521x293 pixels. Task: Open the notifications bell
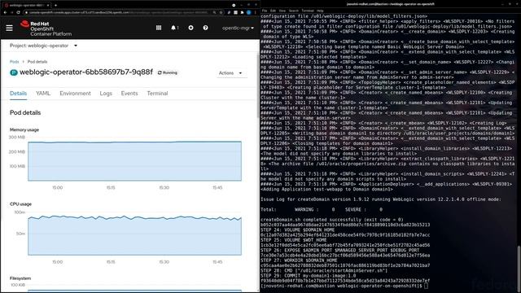(174, 28)
